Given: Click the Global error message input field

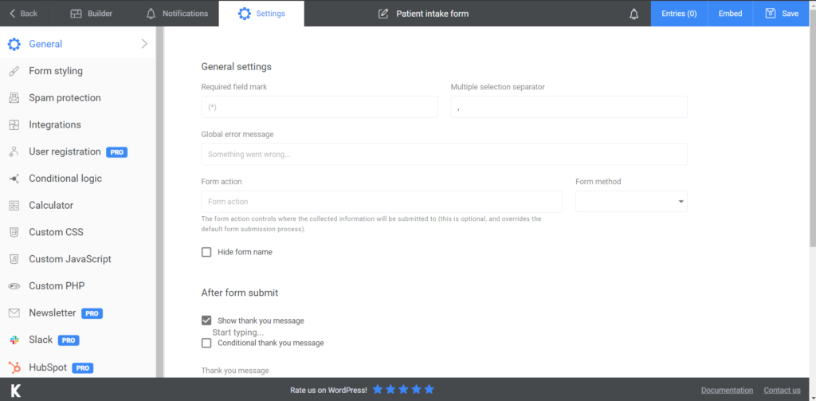Looking at the screenshot, I should click(444, 154).
